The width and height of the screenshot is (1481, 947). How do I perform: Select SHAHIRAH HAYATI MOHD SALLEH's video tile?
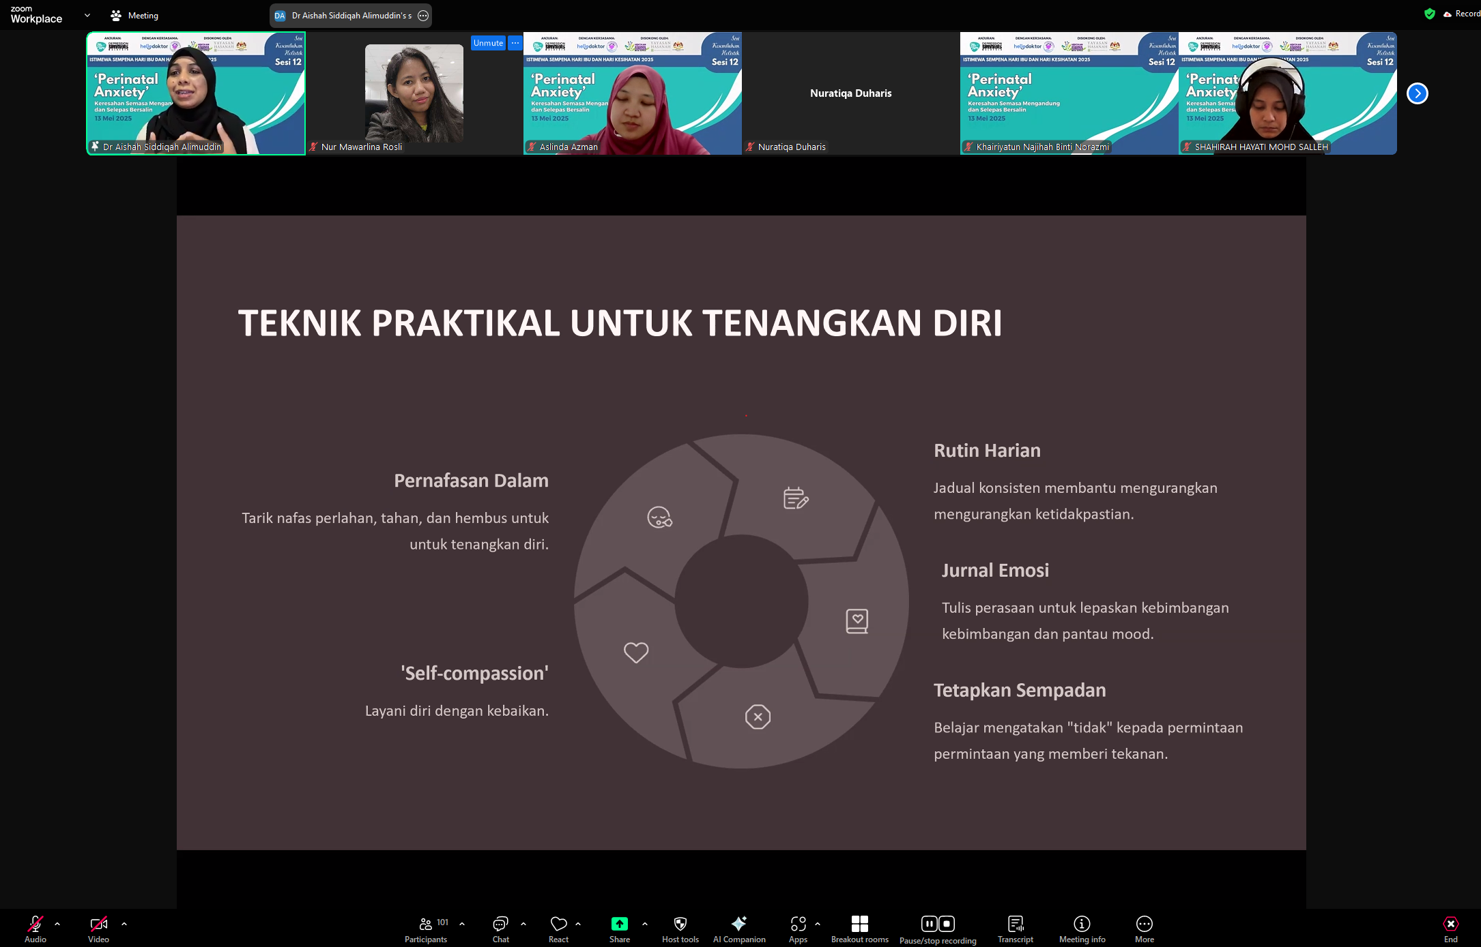point(1288,93)
